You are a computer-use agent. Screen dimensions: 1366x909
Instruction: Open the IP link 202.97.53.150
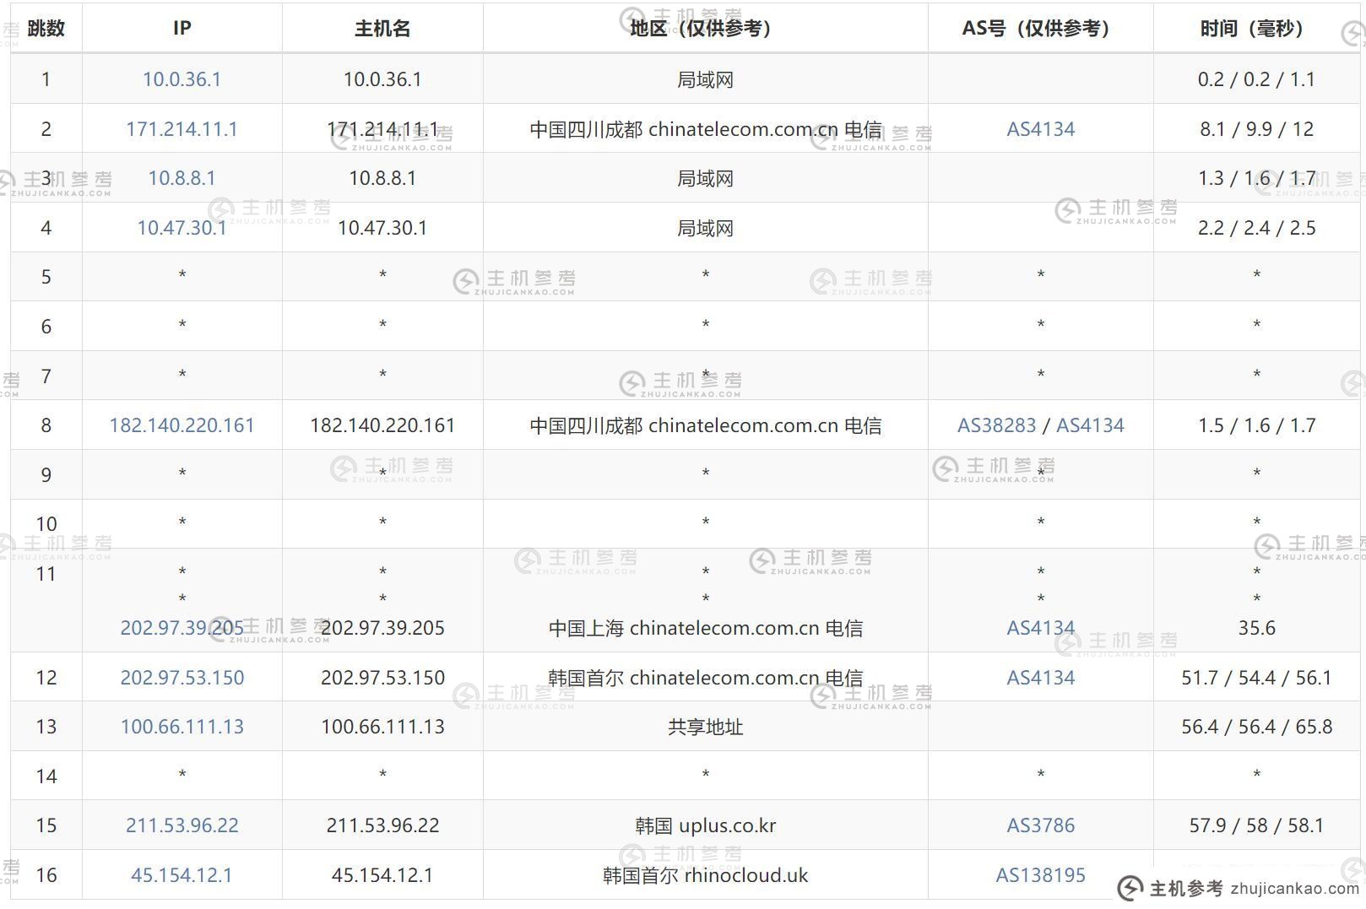point(182,678)
